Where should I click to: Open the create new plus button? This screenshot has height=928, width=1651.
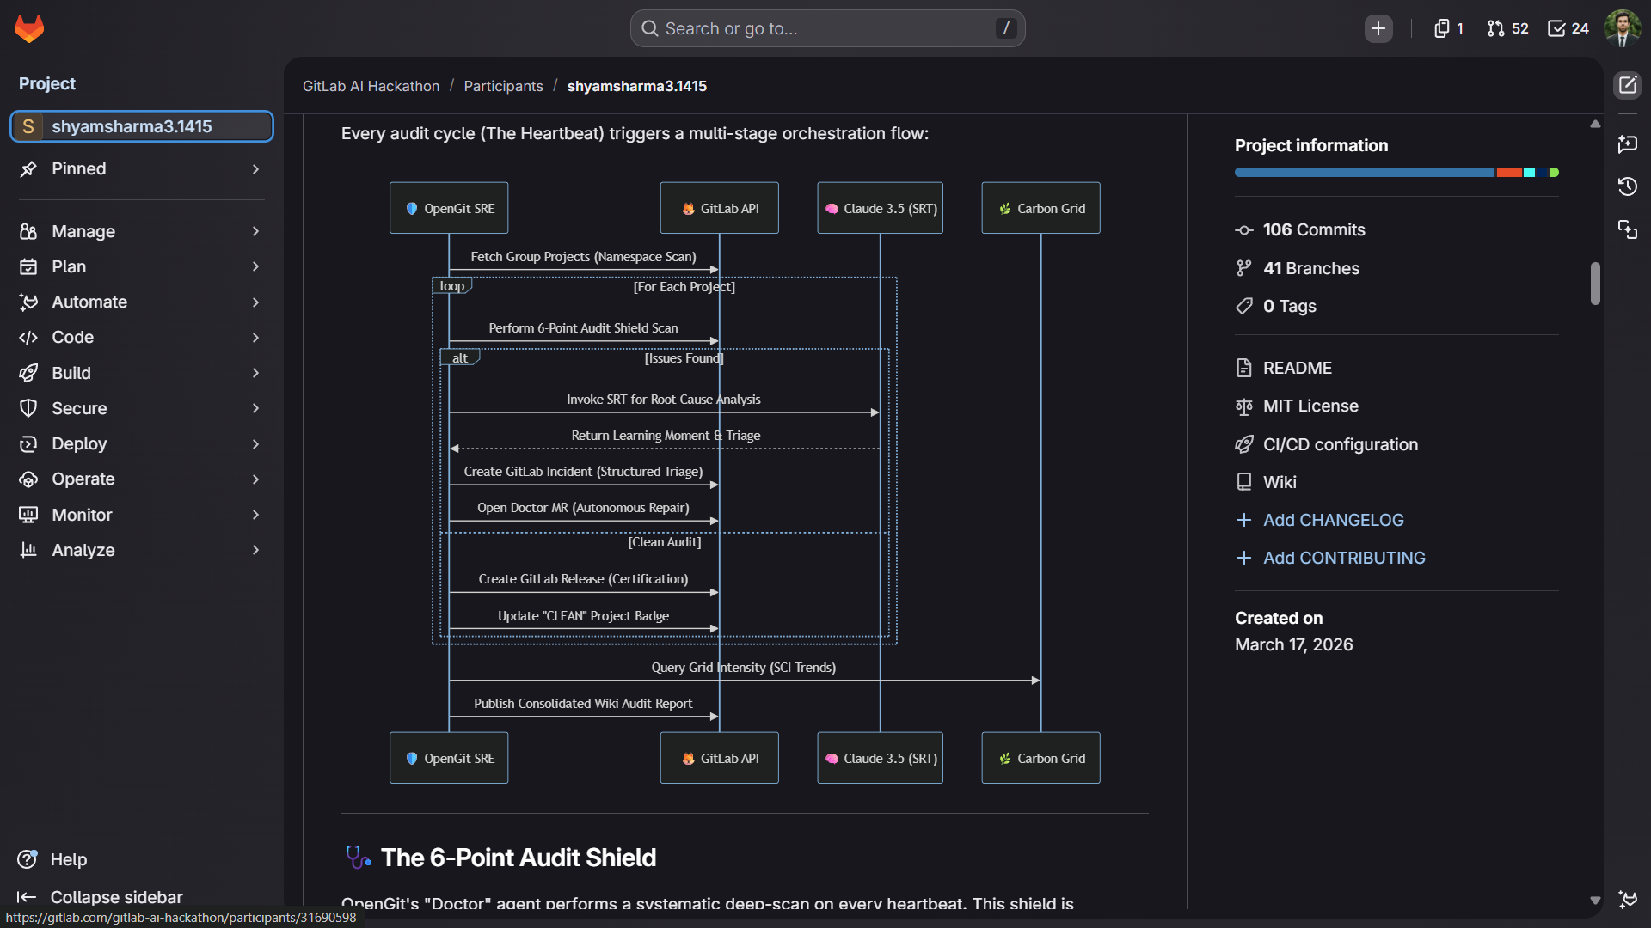tap(1378, 28)
